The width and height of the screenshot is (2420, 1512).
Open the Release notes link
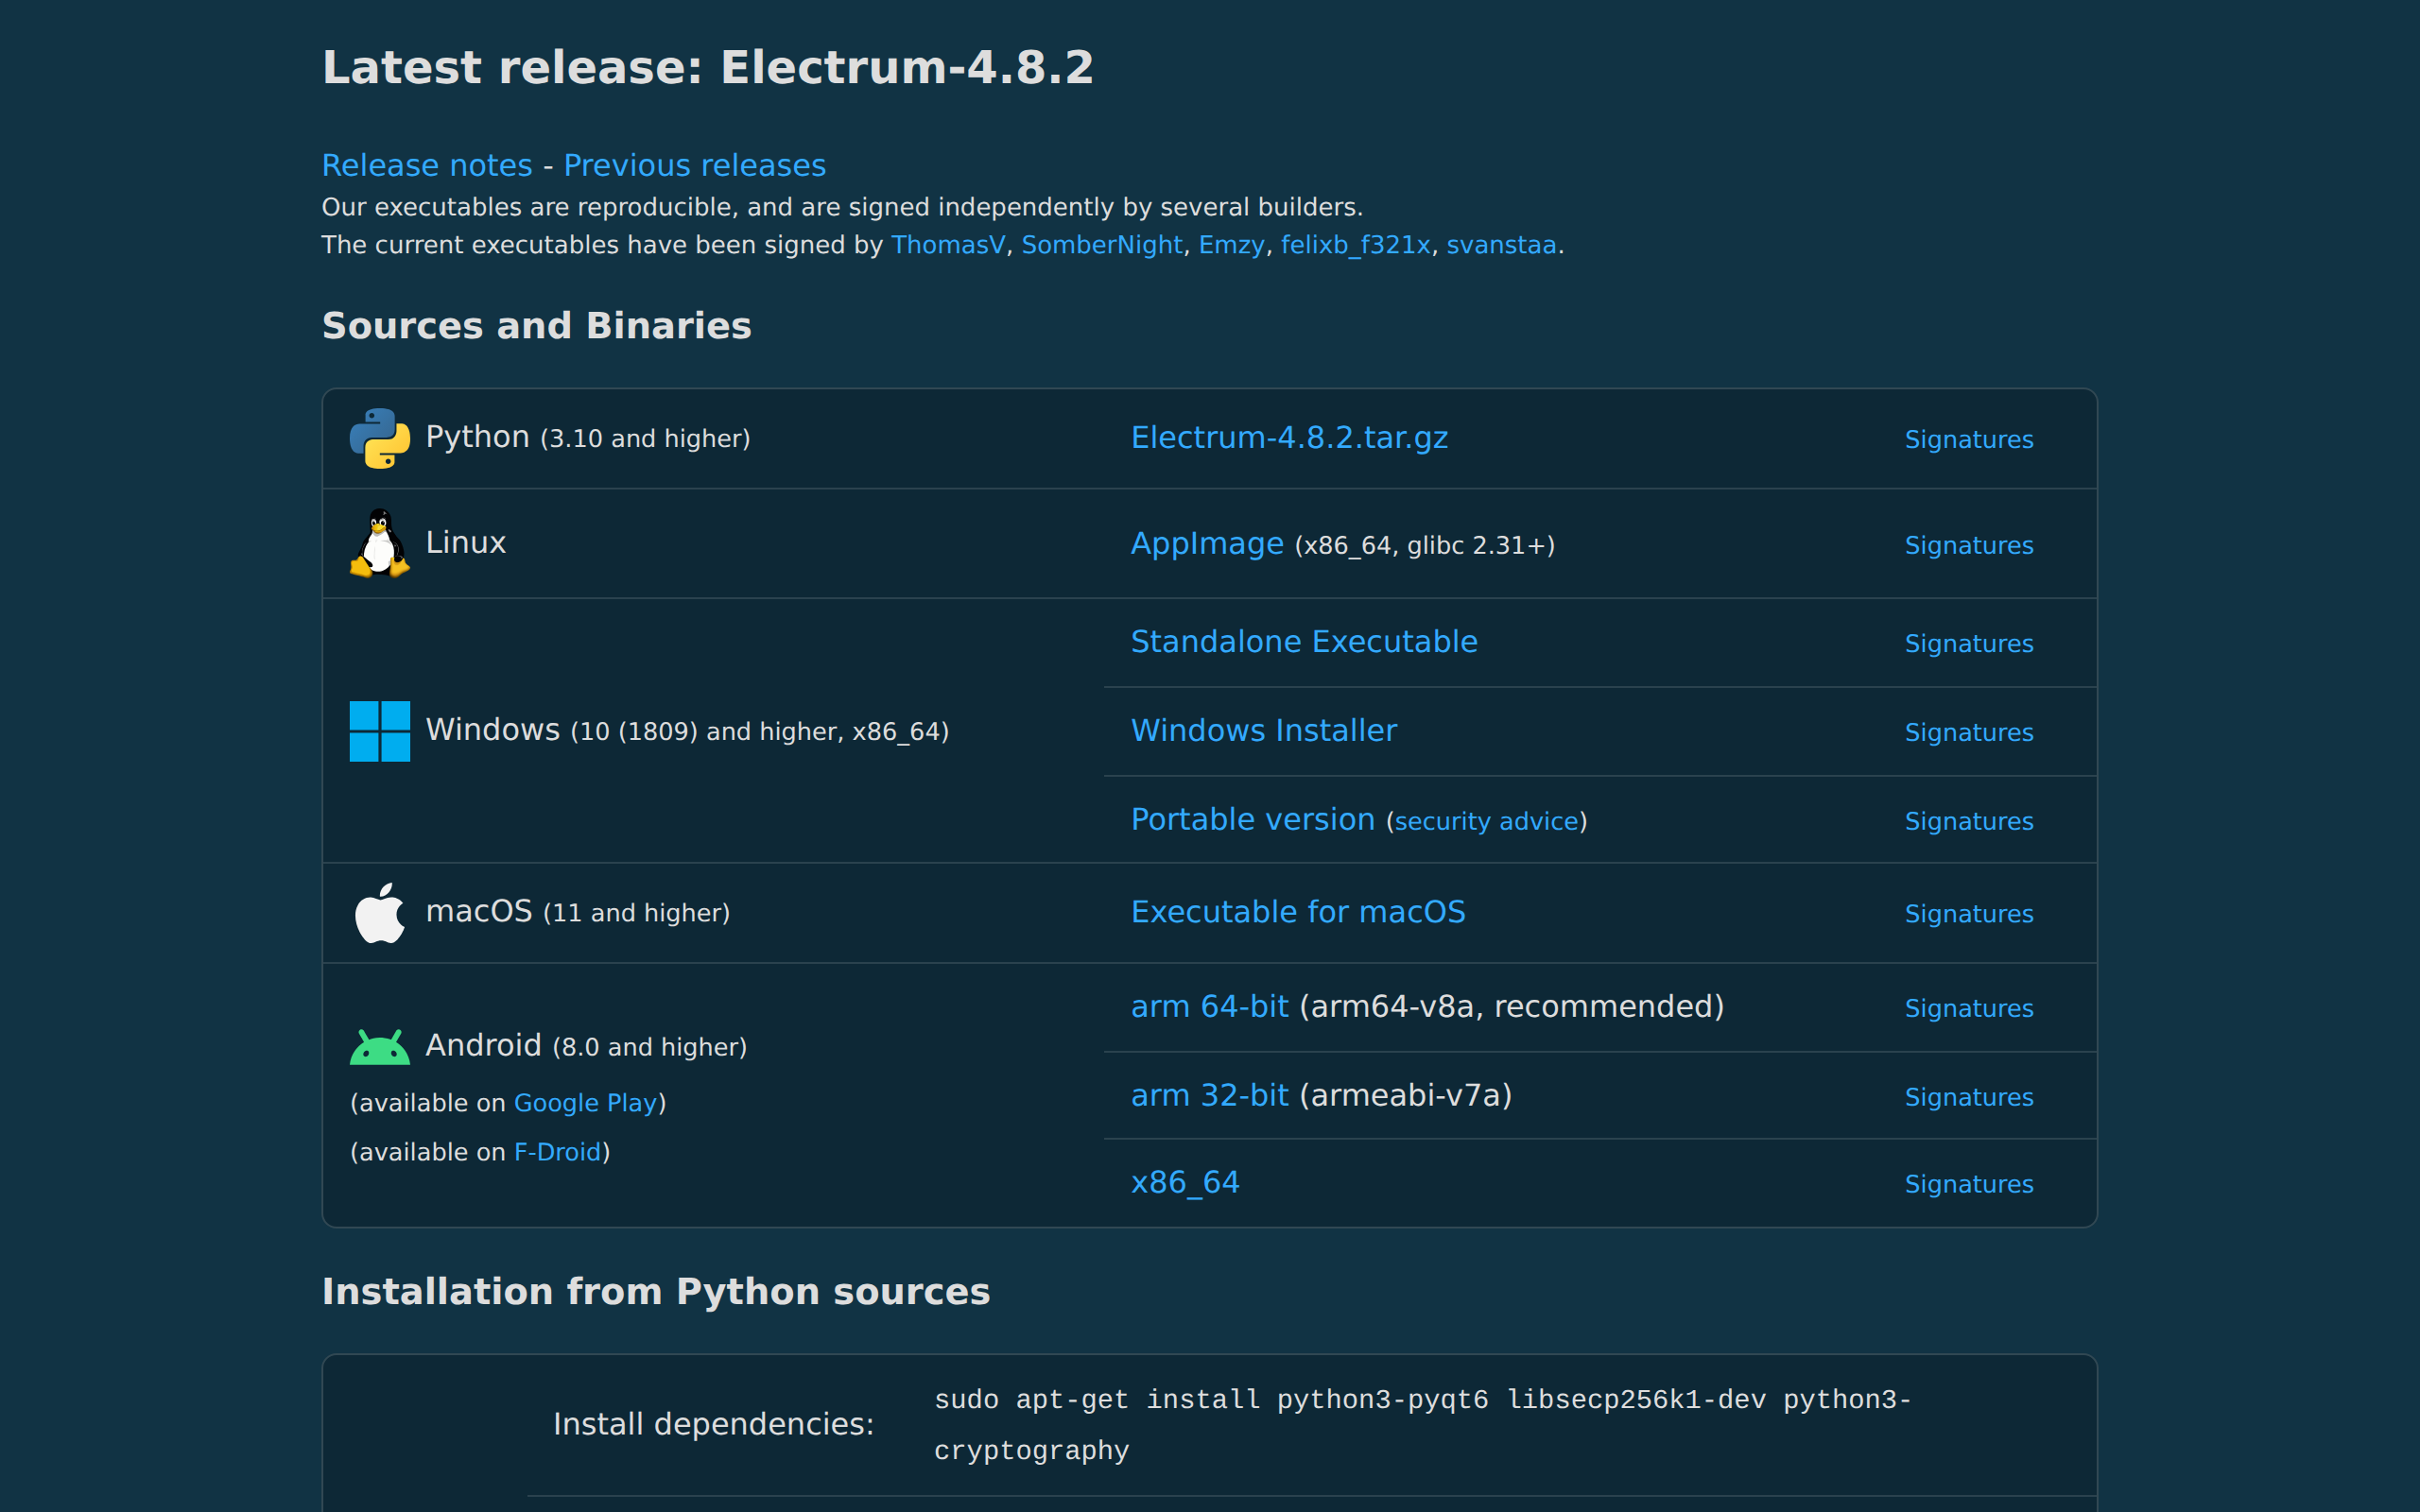tap(427, 165)
